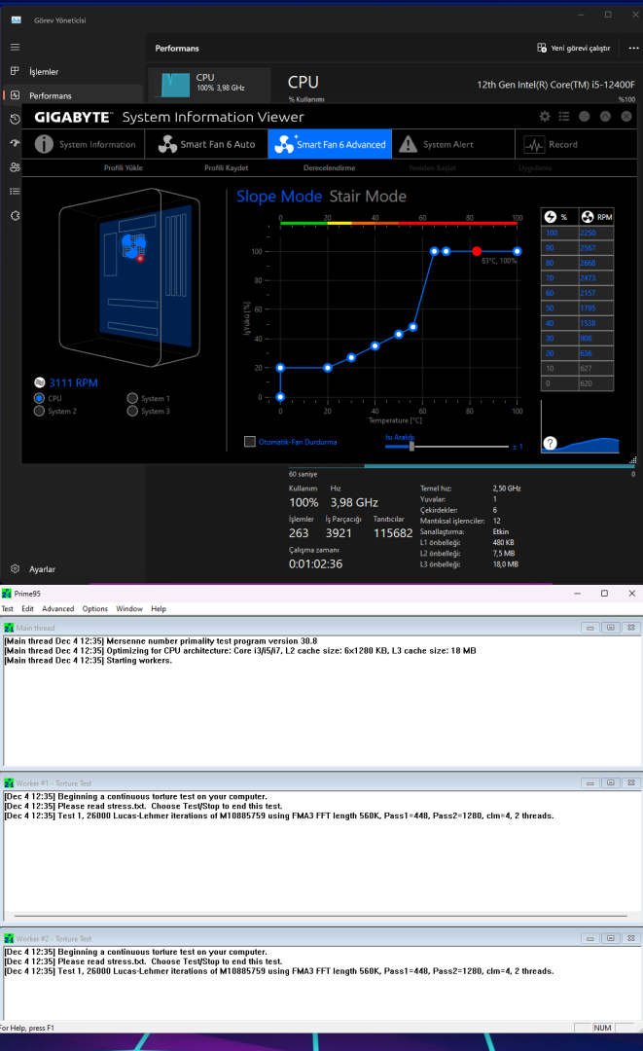Image resolution: width=643 pixels, height=1051 pixels.
Task: Open the Performans page in Task Manager sidebar
Action: (72, 95)
